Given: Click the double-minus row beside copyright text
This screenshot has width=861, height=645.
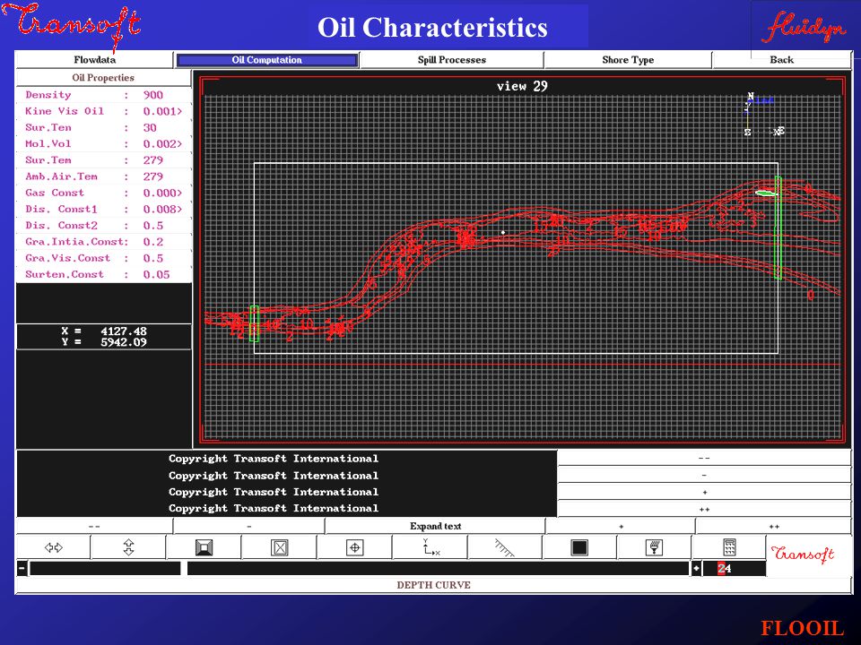Looking at the screenshot, I should pos(705,458).
